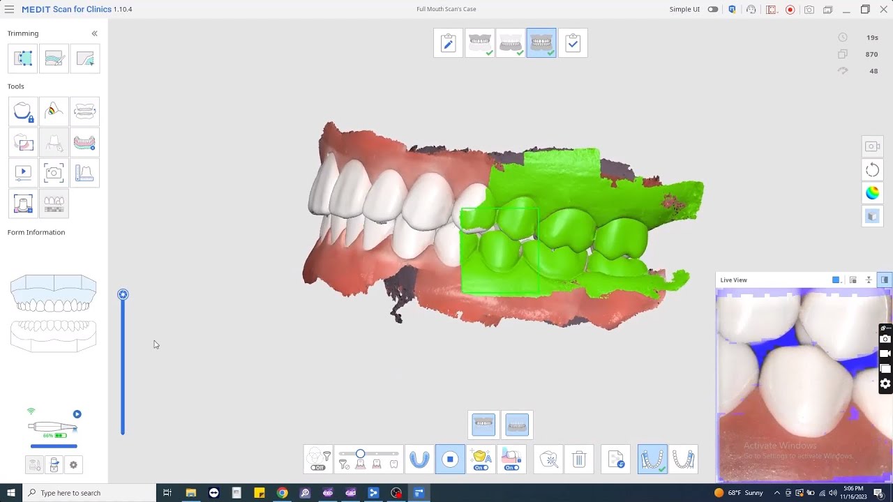Screen dimensions: 893x502
Task: Open the occlusion alignment tool
Action: pos(84,112)
